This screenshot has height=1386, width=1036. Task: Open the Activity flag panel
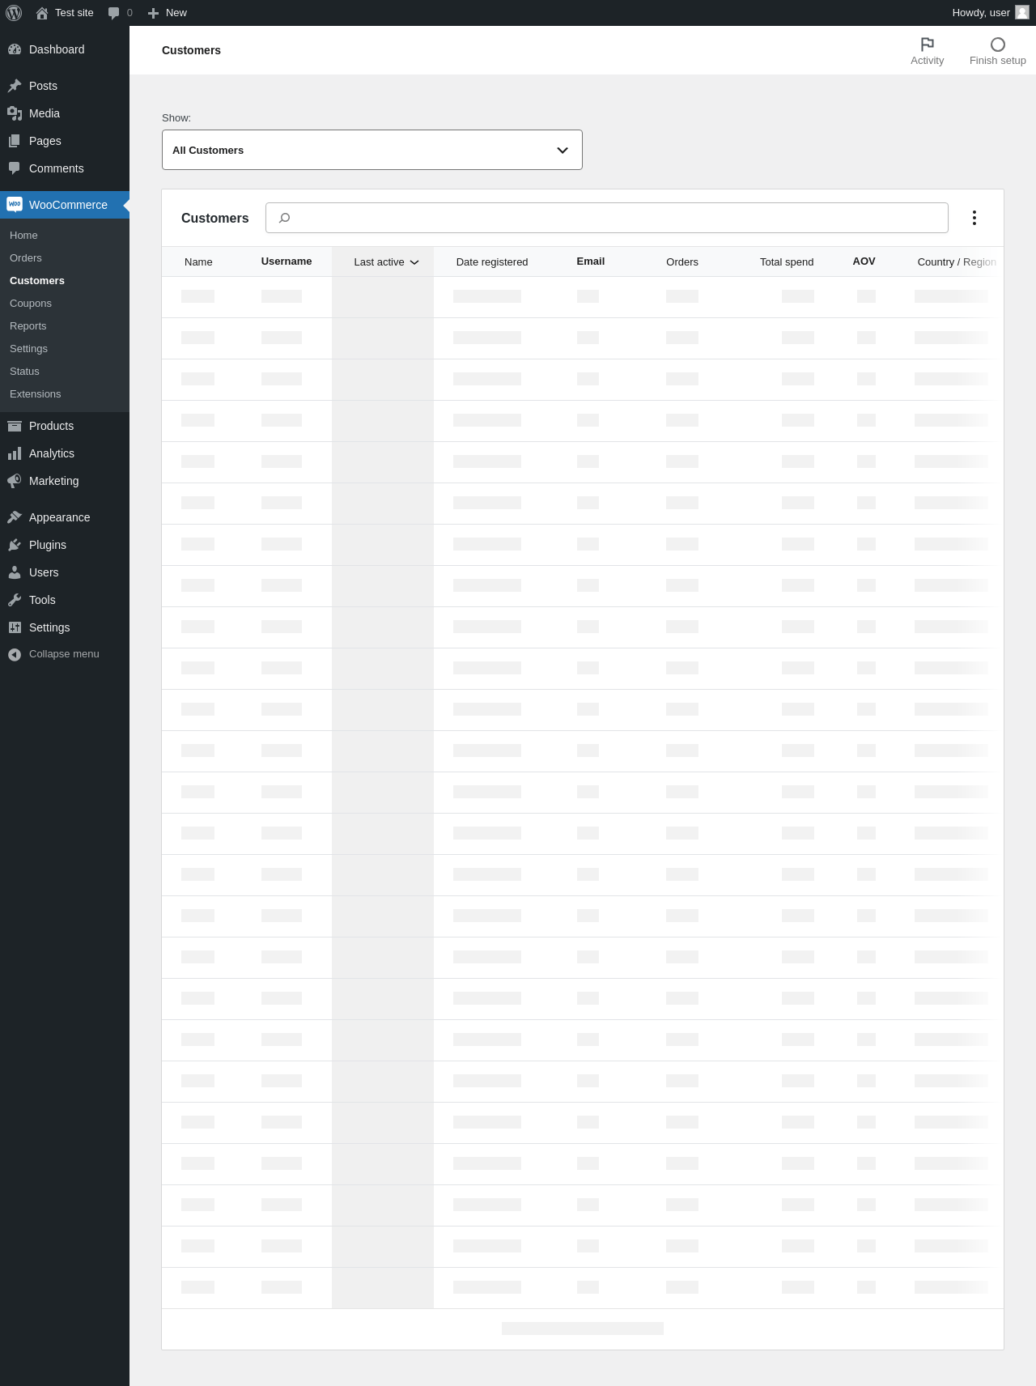[x=927, y=51]
